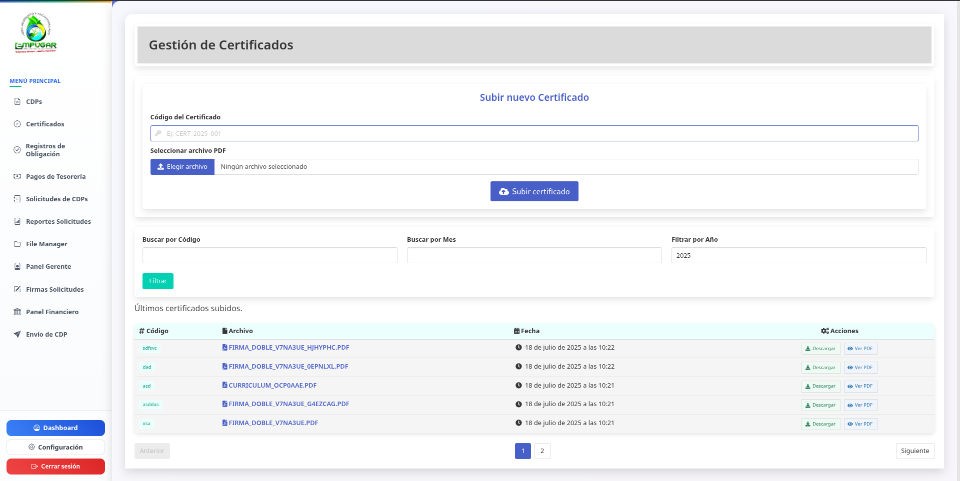960x481 pixels.
Task: Go to Registros de Obligación
Action: [x=45, y=150]
